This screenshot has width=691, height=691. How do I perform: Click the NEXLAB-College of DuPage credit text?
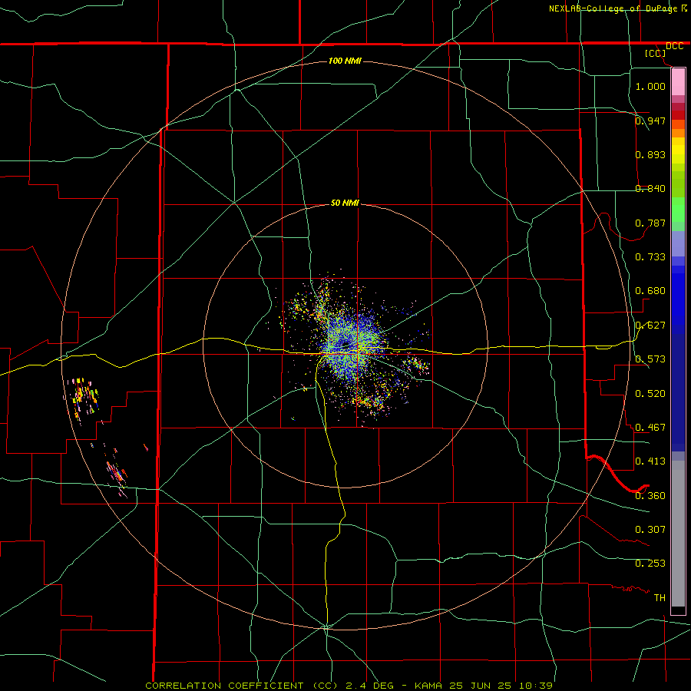[613, 8]
